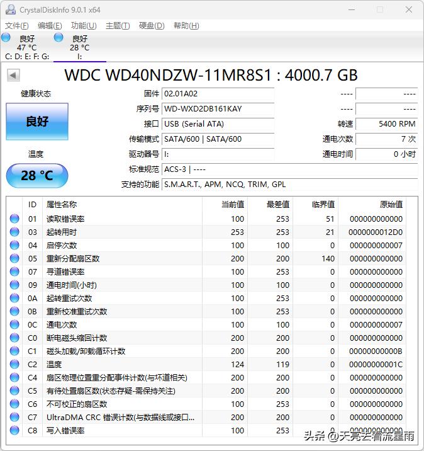Click status orb for attribute C2 温度
Viewport: 424px width, 451px height.
coord(14,364)
